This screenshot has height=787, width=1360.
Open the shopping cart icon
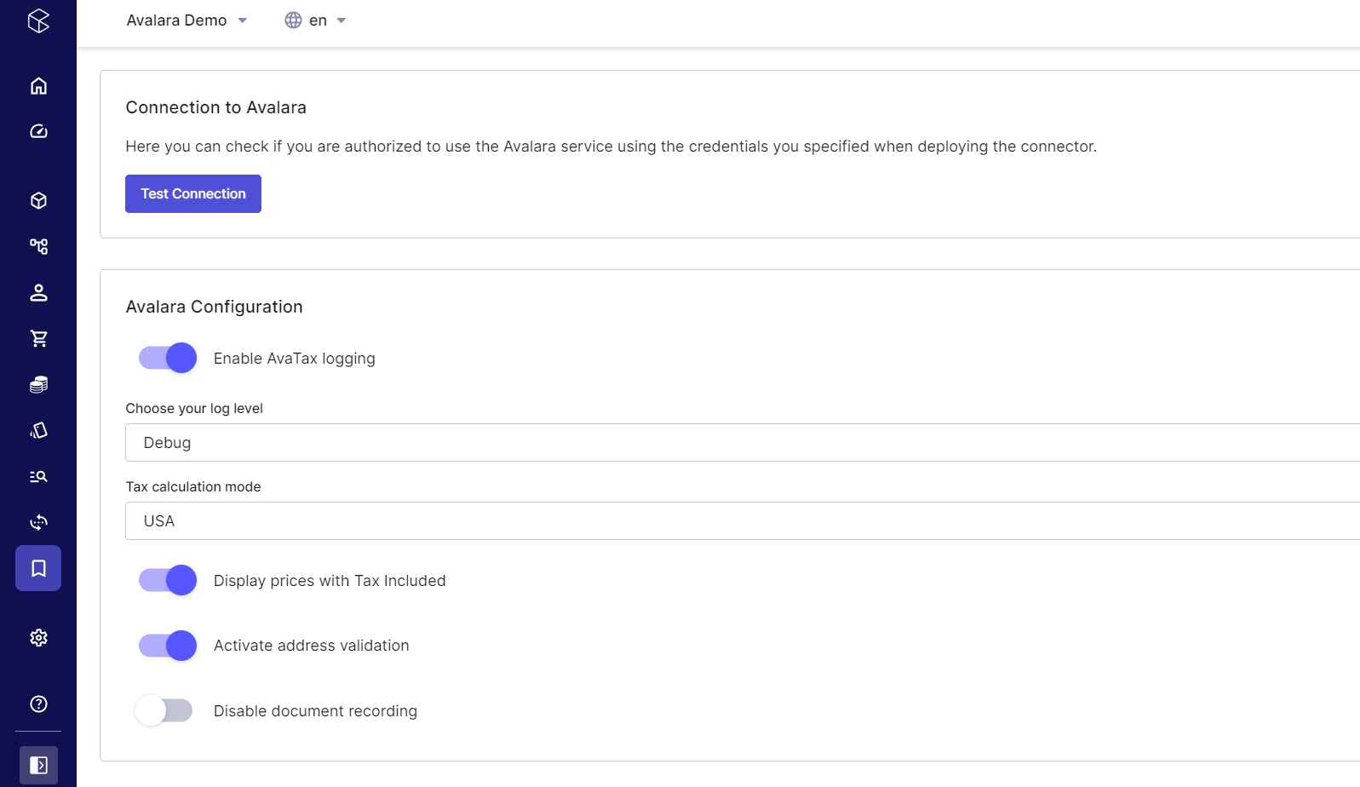pyautogui.click(x=38, y=338)
